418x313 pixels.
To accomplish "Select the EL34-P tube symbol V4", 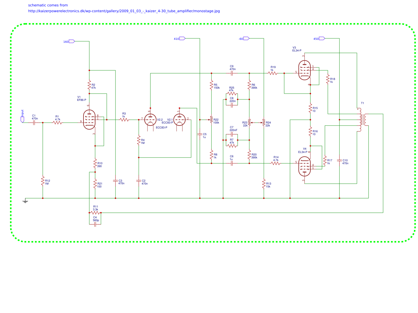I will pos(304,166).
